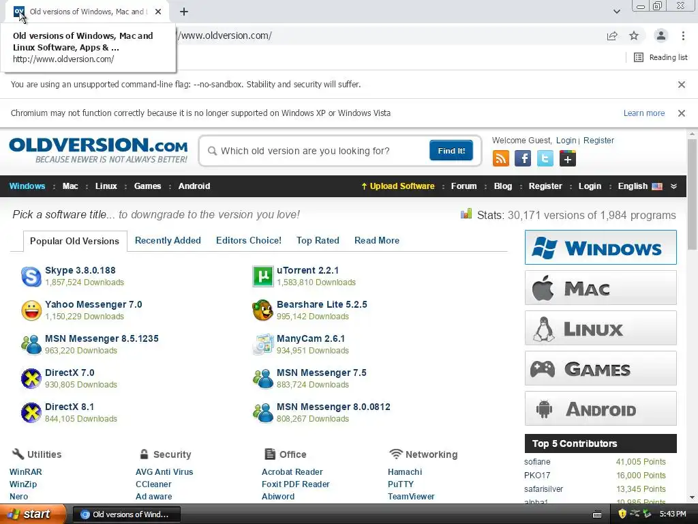
Task: Select the Games platform banner button
Action: tap(601, 368)
